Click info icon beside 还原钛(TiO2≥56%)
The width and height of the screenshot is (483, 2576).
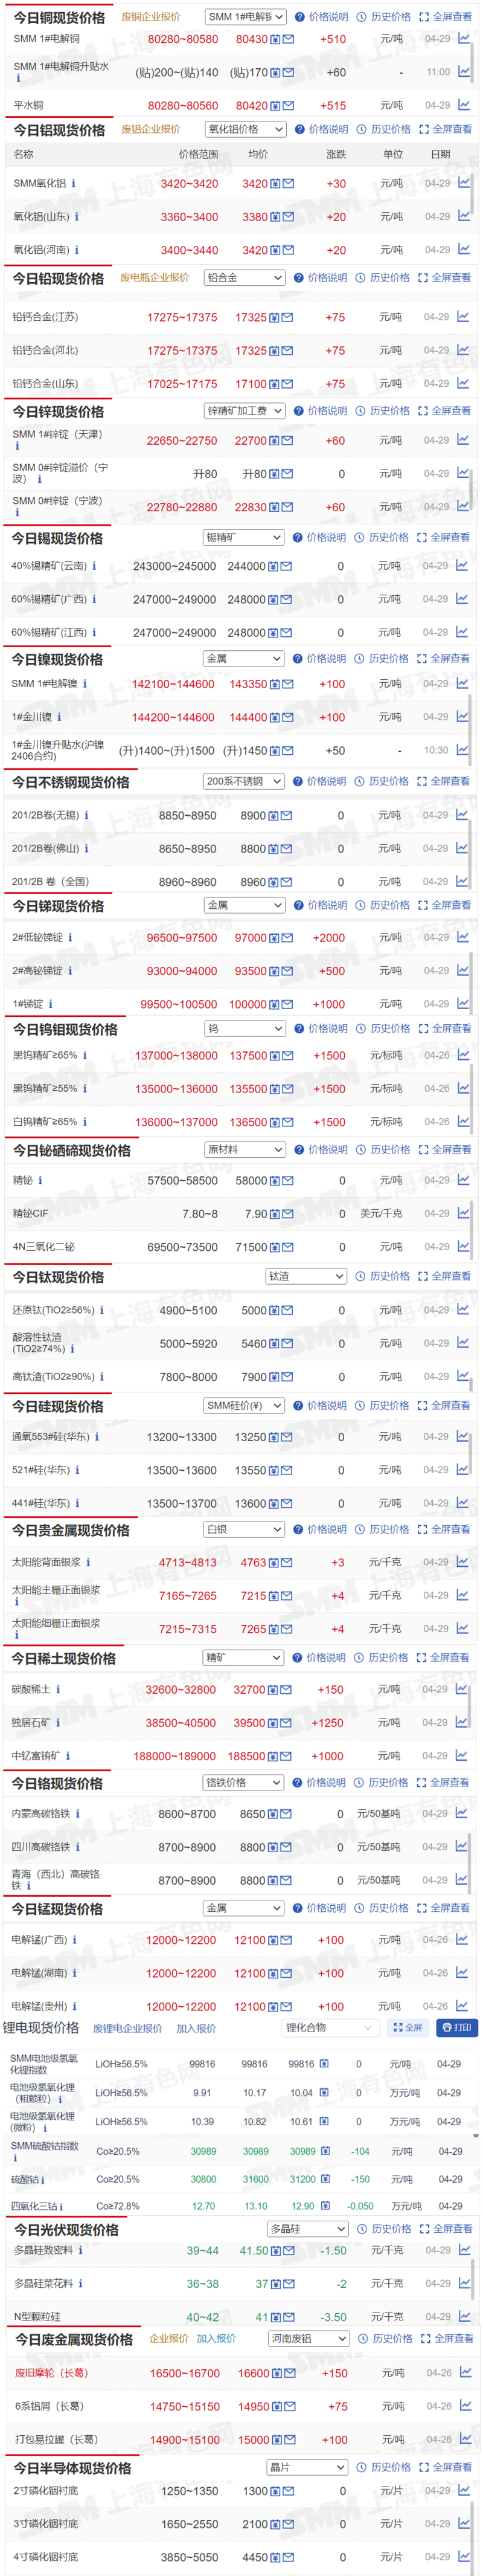click(x=101, y=1310)
